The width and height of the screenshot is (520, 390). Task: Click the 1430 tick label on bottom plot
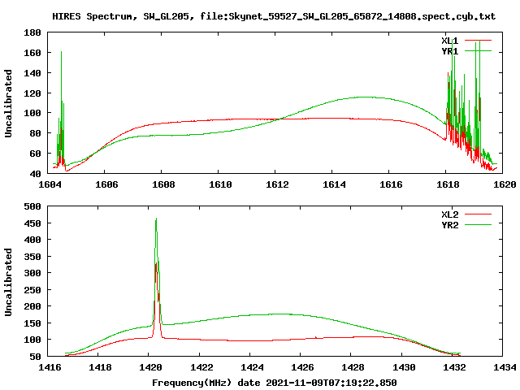404,367
